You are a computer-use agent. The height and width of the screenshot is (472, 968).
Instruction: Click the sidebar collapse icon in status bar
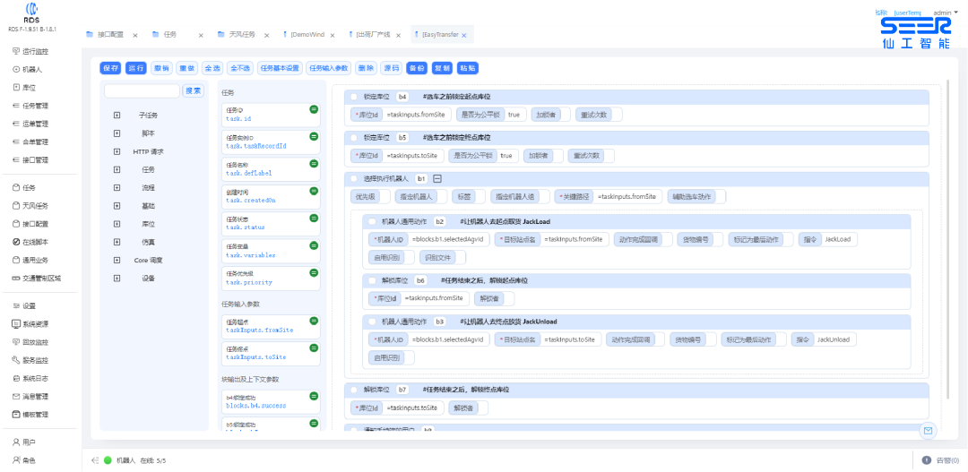[x=94, y=460]
